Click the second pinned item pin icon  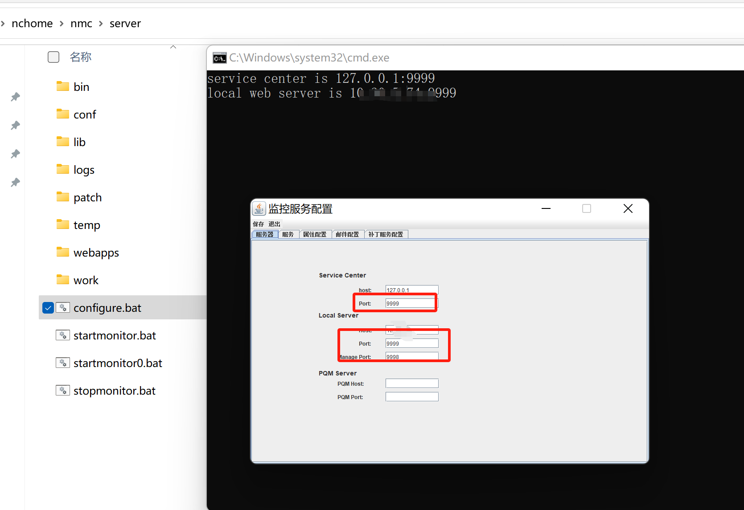[16, 125]
